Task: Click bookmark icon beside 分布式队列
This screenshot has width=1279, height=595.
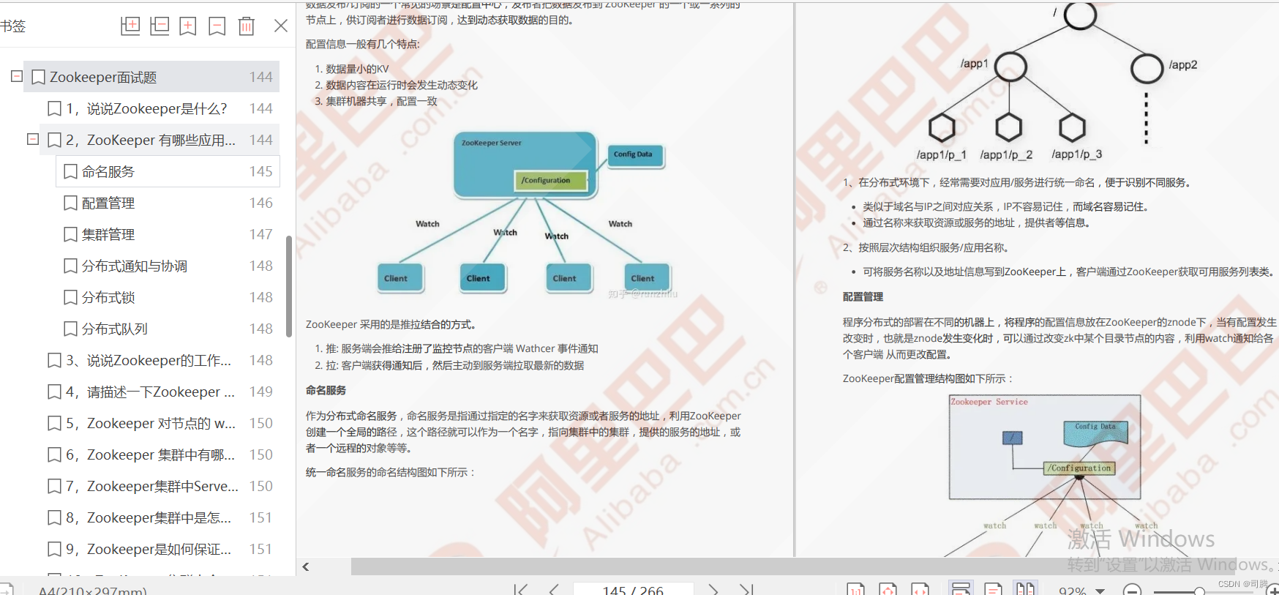Action: [70, 329]
